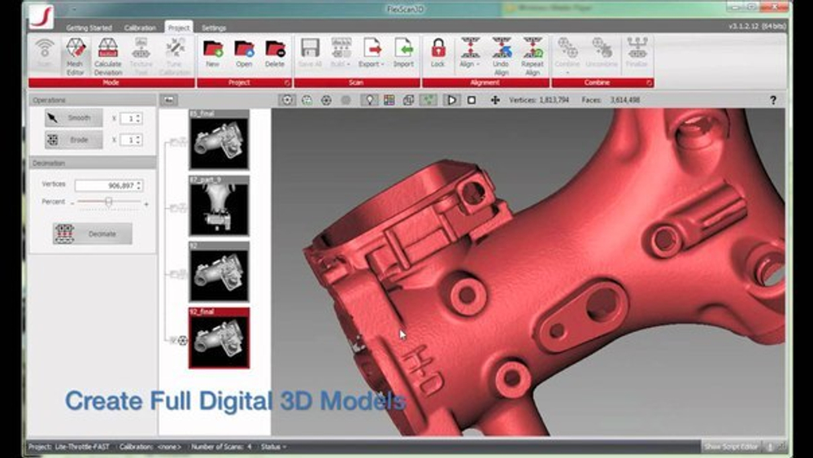Image resolution: width=813 pixels, height=458 pixels.
Task: Adjust the Vertices field spinner arrows
Action: click(138, 185)
